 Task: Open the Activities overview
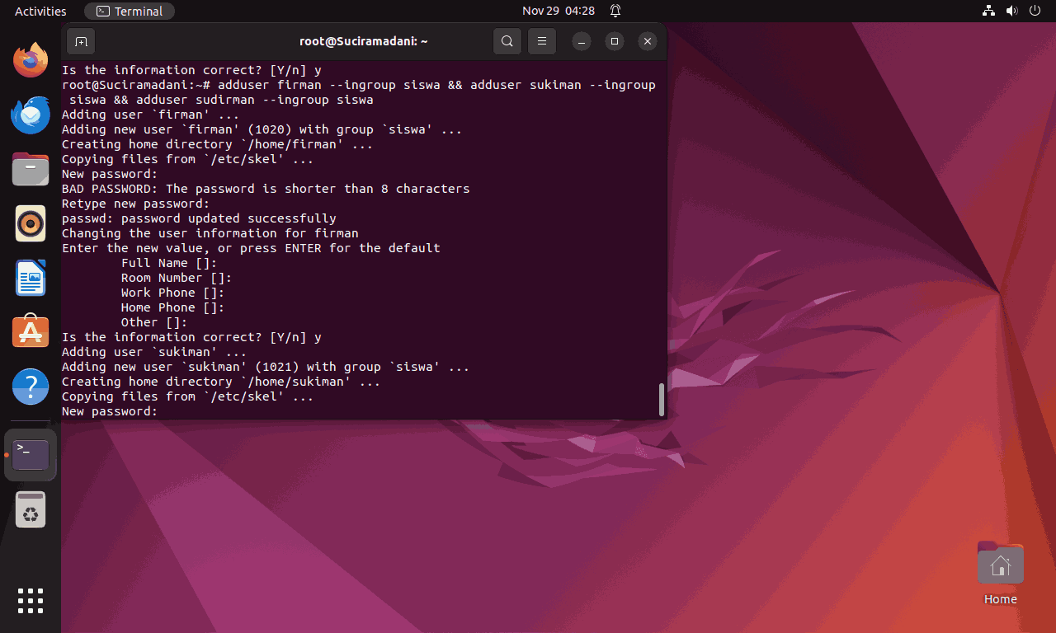point(40,12)
